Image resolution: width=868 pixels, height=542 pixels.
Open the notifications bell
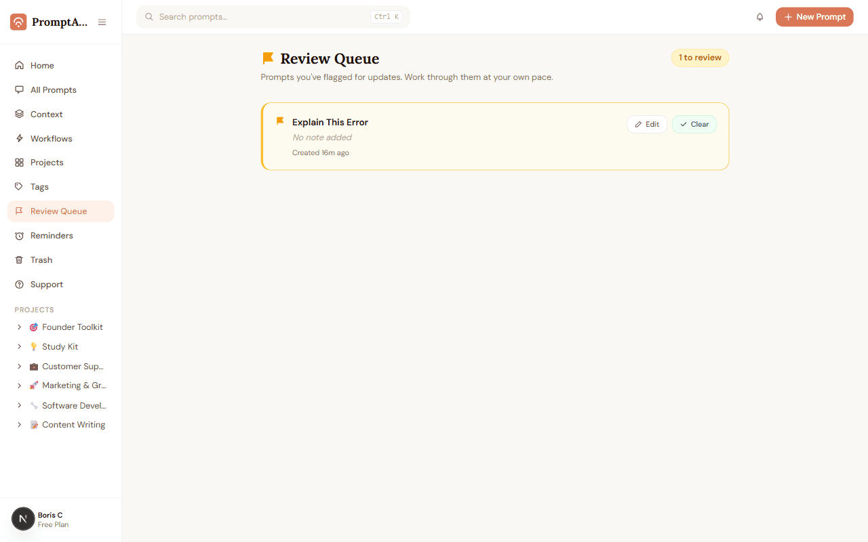click(x=759, y=17)
